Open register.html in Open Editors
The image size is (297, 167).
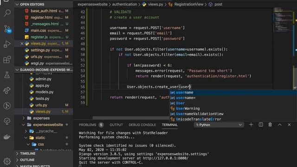point(44,18)
